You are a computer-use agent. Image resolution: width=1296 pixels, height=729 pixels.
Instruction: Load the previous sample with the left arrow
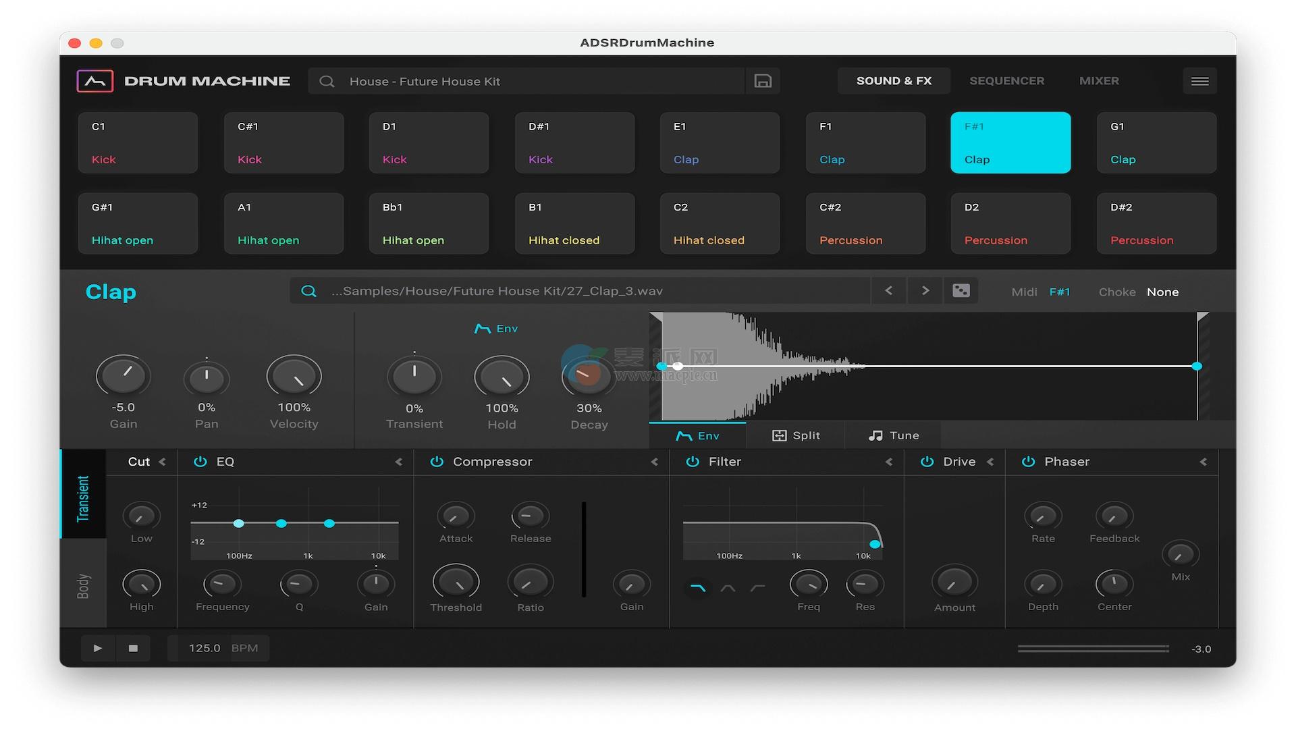(x=888, y=291)
